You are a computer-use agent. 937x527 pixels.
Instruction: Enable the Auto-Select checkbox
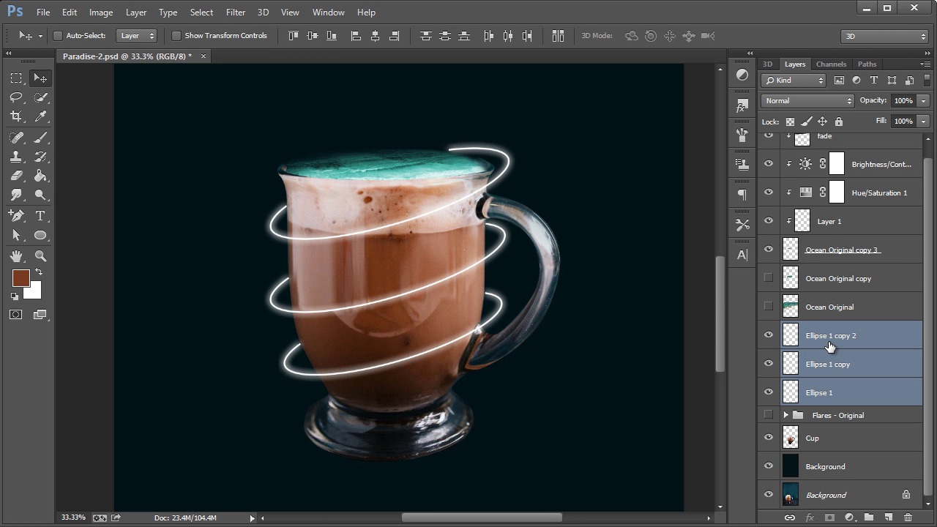(58, 36)
